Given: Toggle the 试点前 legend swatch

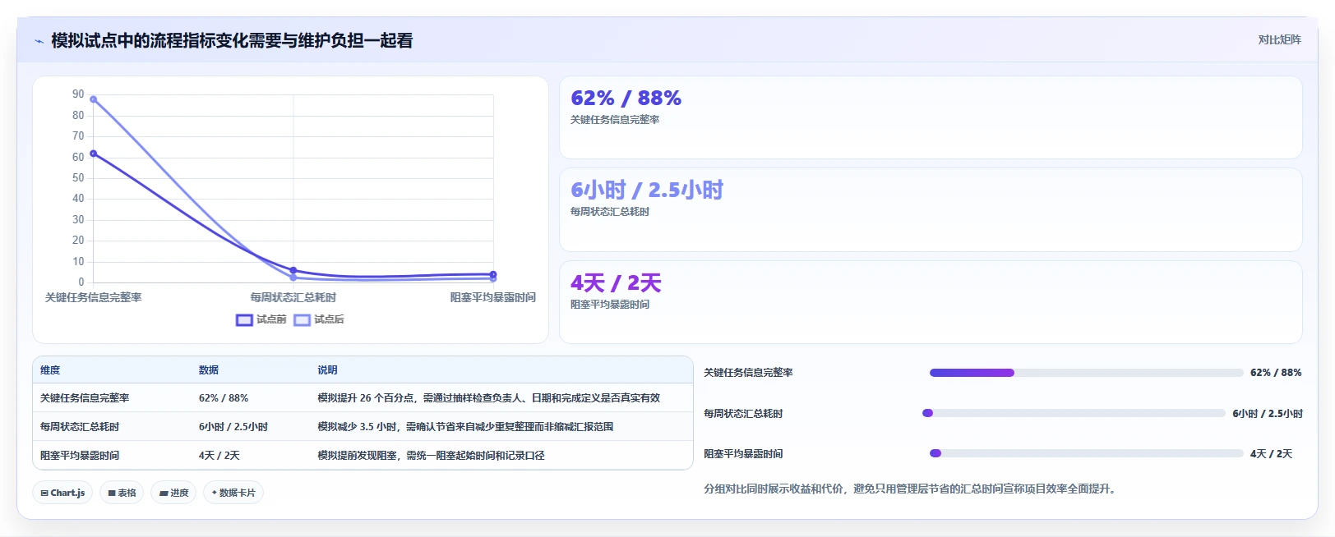Looking at the screenshot, I should pos(244,320).
